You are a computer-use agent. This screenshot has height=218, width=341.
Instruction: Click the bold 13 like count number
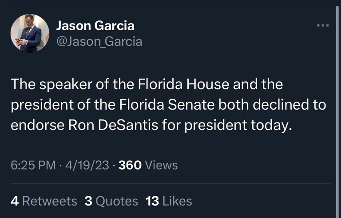point(152,201)
